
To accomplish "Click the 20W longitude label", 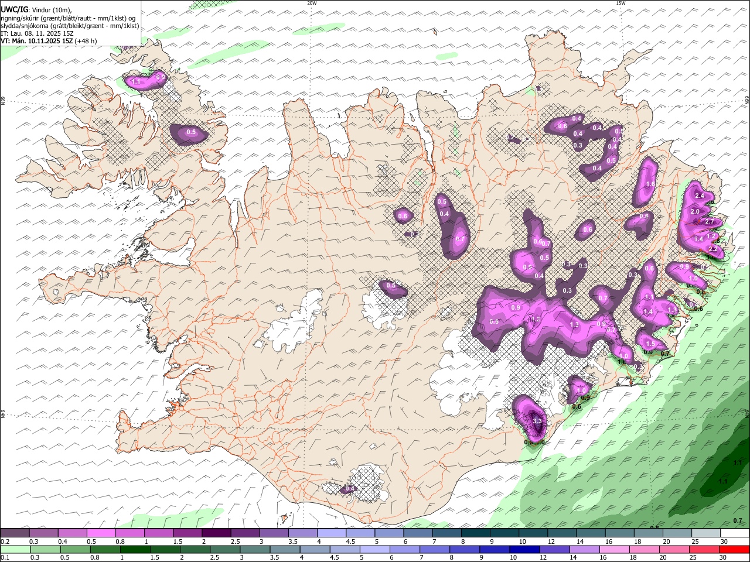I will (312, 3).
